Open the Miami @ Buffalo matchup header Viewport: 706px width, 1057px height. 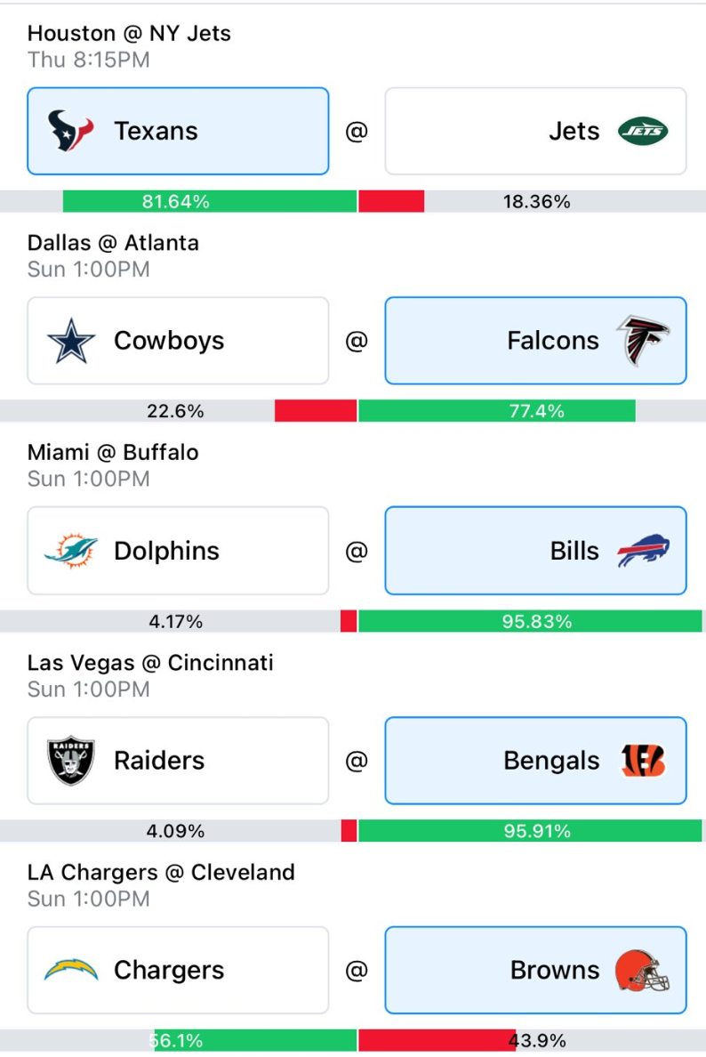(113, 452)
